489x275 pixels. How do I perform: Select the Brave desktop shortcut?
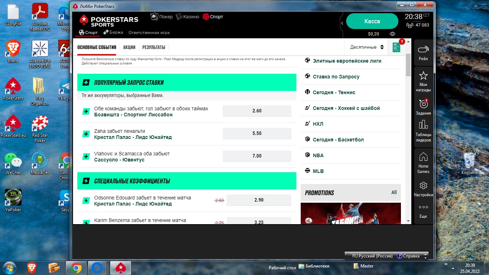click(x=13, y=52)
